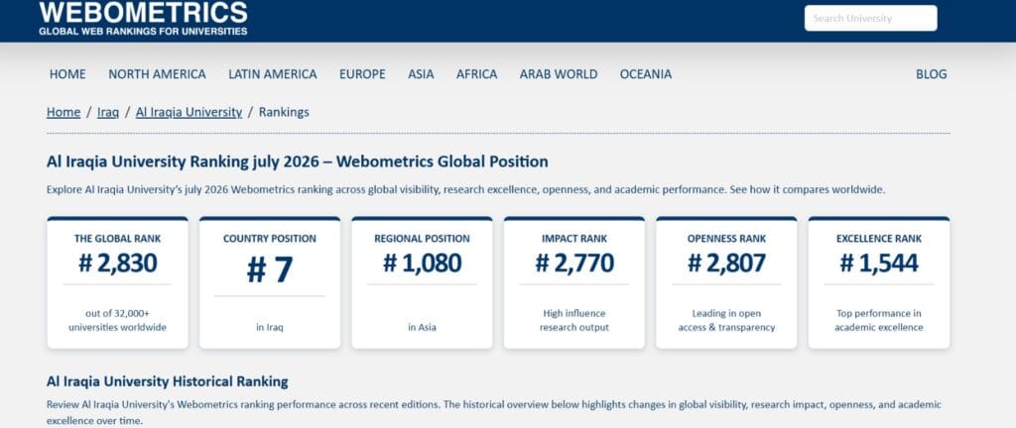Go to NORTH AMERICA rankings
The height and width of the screenshot is (428, 1016).
pos(157,74)
